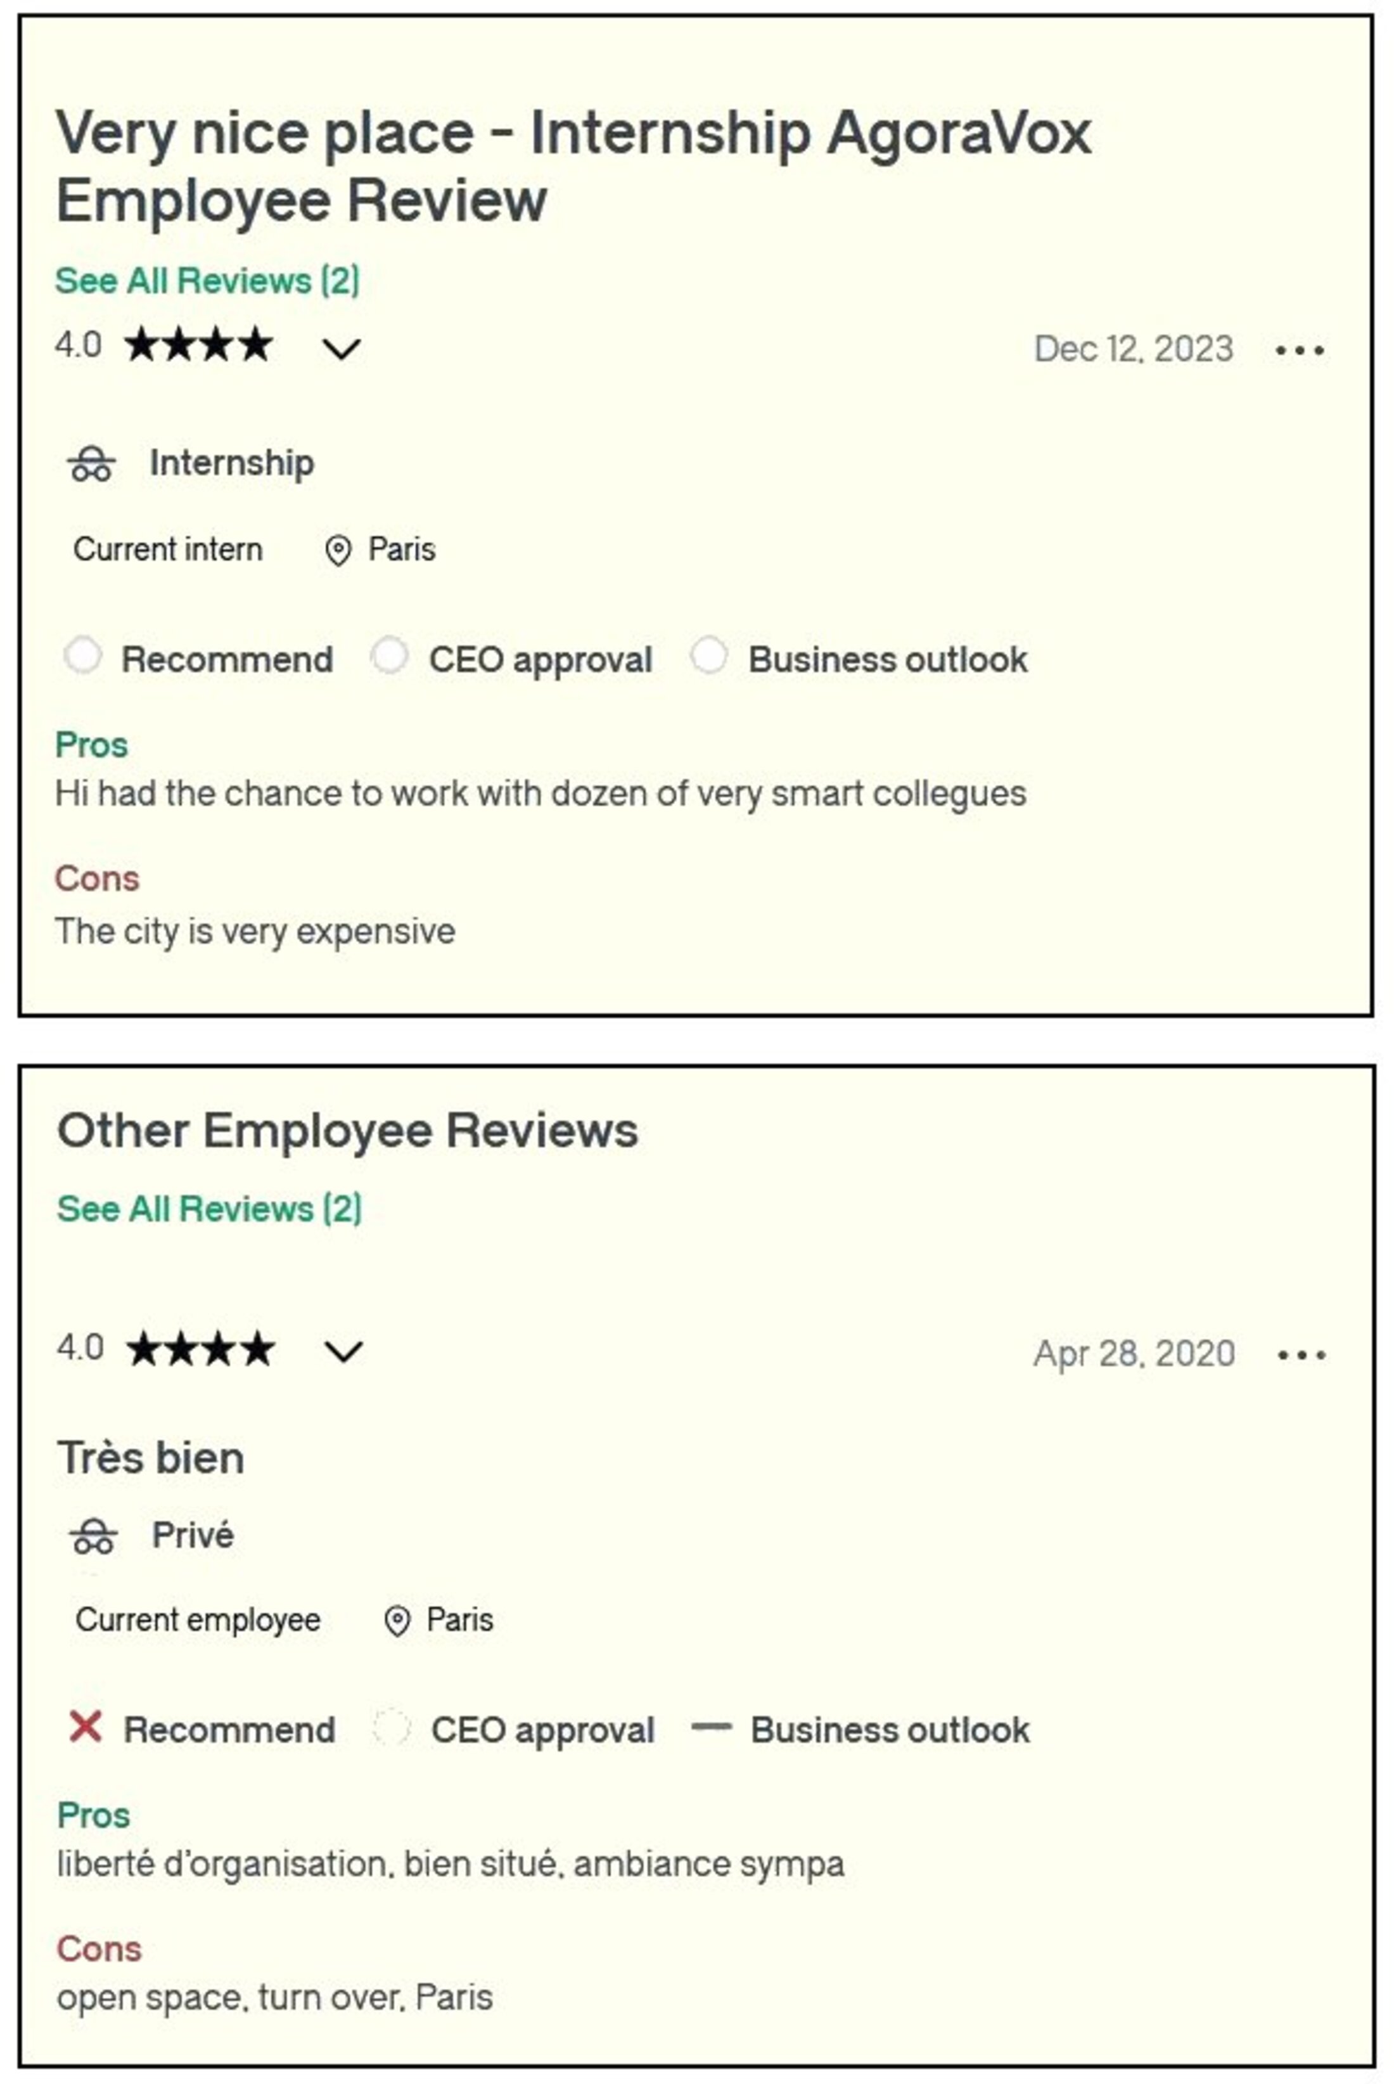Image resolution: width=1394 pixels, height=2084 pixels.
Task: Click location pin next to employee's Paris
Action: coord(397,1621)
